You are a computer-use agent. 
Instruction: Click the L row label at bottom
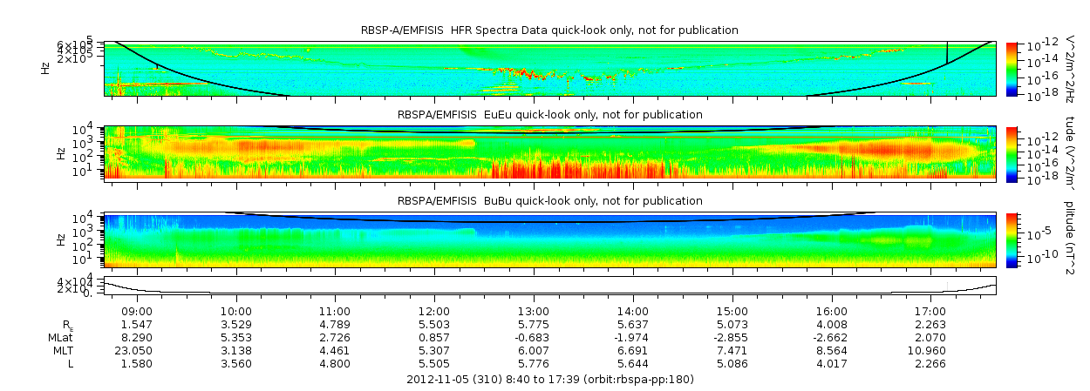[71, 363]
